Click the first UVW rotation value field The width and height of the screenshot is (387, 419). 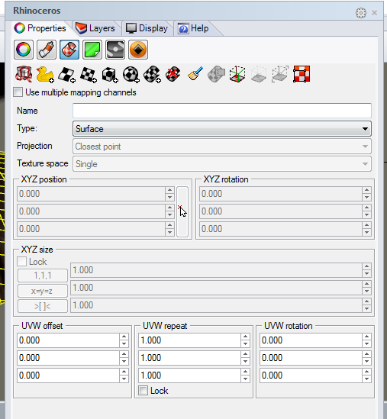[311, 340]
